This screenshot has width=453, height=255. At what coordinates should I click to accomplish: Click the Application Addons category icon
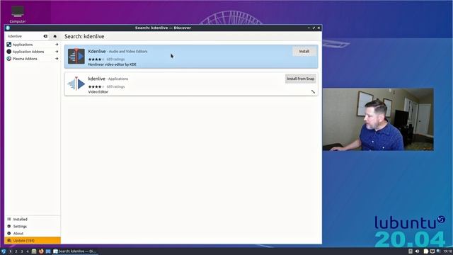9,52
